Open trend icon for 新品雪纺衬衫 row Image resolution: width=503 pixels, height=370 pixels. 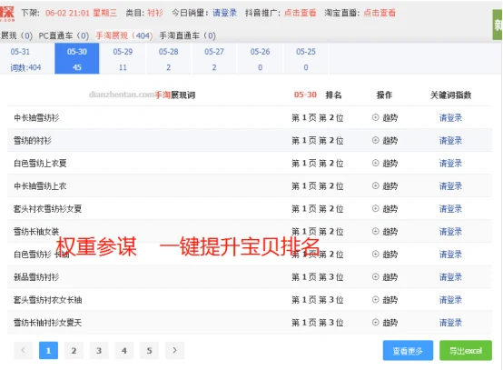[375, 277]
